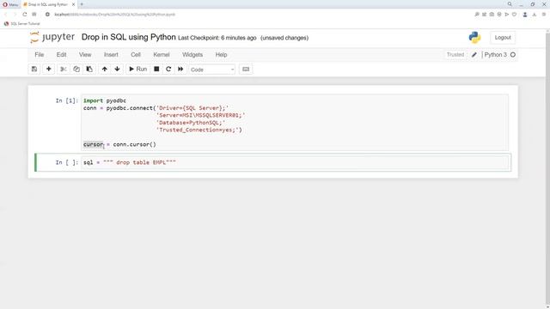Click the Trusted notebook indicator

click(x=455, y=55)
